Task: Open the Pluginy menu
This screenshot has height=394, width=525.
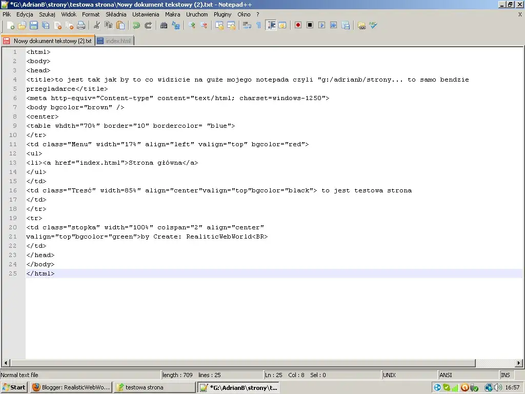Action: tap(223, 14)
